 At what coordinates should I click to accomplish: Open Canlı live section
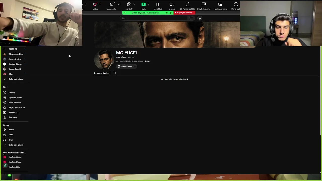click(14, 135)
